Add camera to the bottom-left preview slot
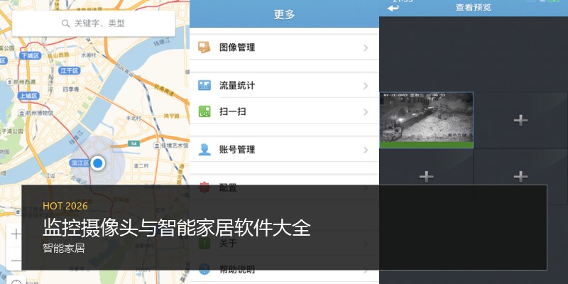The image size is (568, 284). [x=427, y=177]
